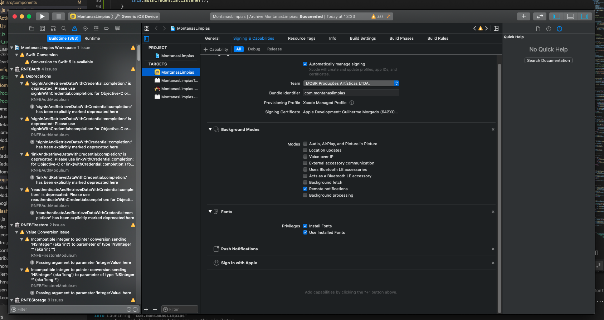Collapse the RNFBAuth issues group

pyautogui.click(x=12, y=69)
